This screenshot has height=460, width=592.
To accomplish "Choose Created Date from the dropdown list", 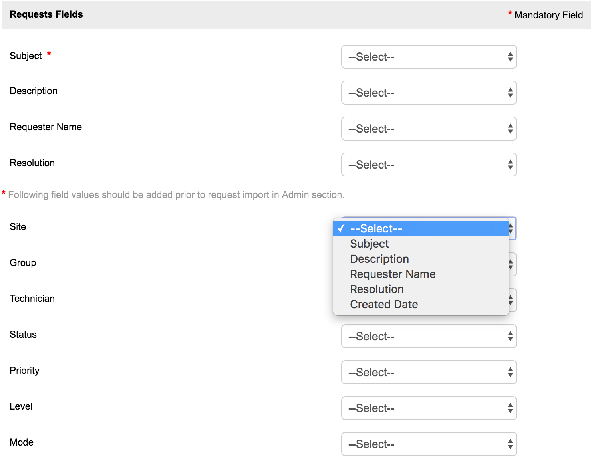I will [x=384, y=305].
